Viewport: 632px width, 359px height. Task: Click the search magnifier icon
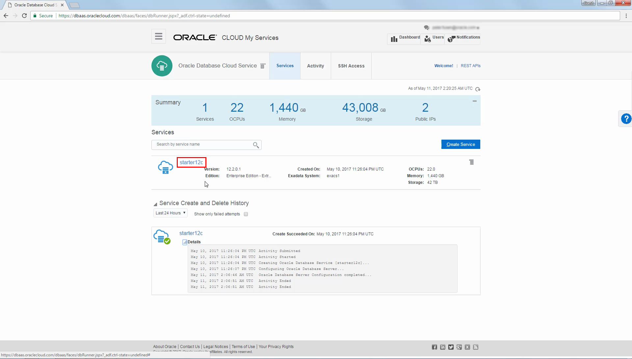256,145
